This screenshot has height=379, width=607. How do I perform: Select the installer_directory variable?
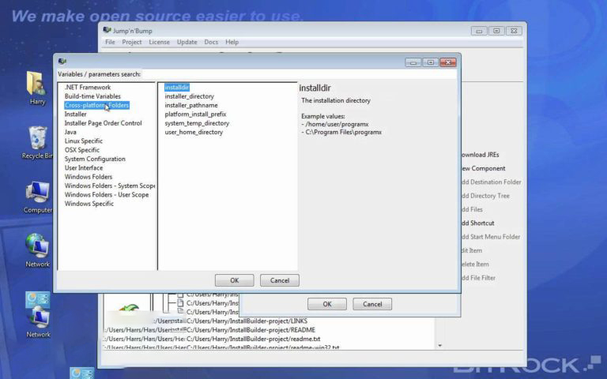coord(190,96)
